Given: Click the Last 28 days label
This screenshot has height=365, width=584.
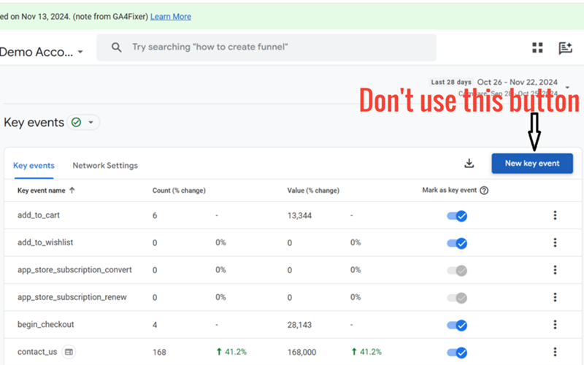Looking at the screenshot, I should coord(451,82).
